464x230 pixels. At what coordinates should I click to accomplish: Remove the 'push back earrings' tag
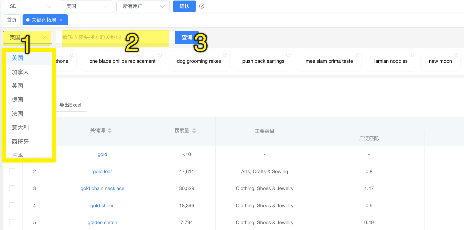coord(288,55)
